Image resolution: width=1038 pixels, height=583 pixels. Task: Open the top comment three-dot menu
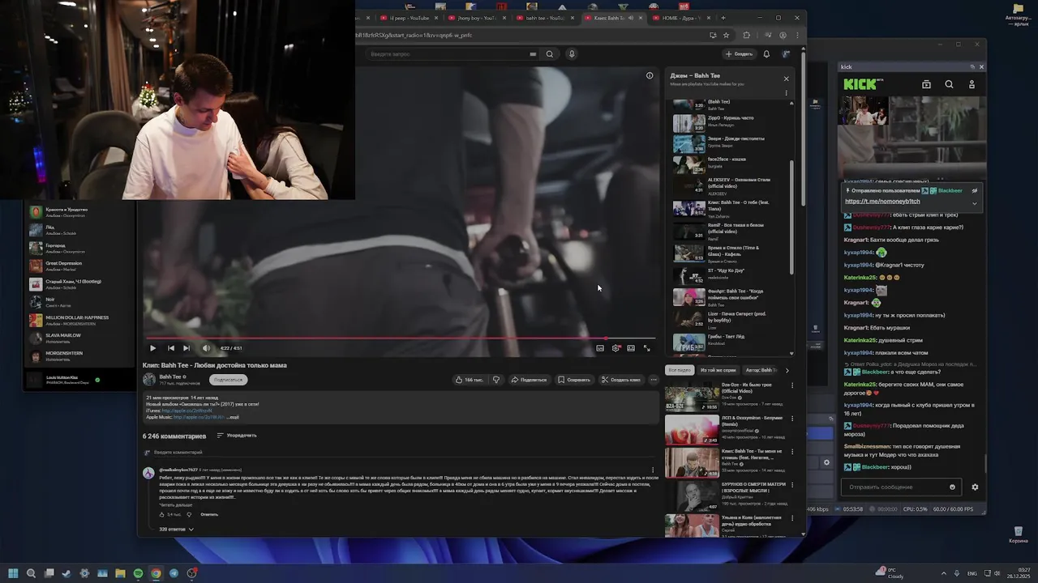click(x=653, y=470)
